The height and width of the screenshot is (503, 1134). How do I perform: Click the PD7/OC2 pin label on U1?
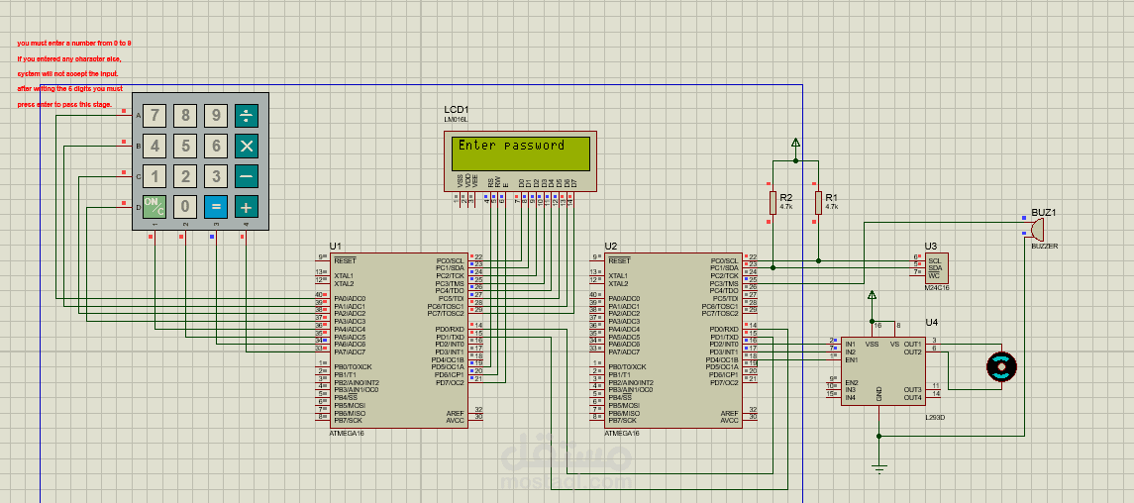click(x=449, y=382)
